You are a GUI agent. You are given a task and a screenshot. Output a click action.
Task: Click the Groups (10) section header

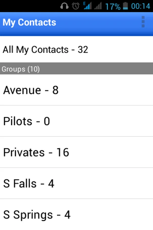[21, 69]
